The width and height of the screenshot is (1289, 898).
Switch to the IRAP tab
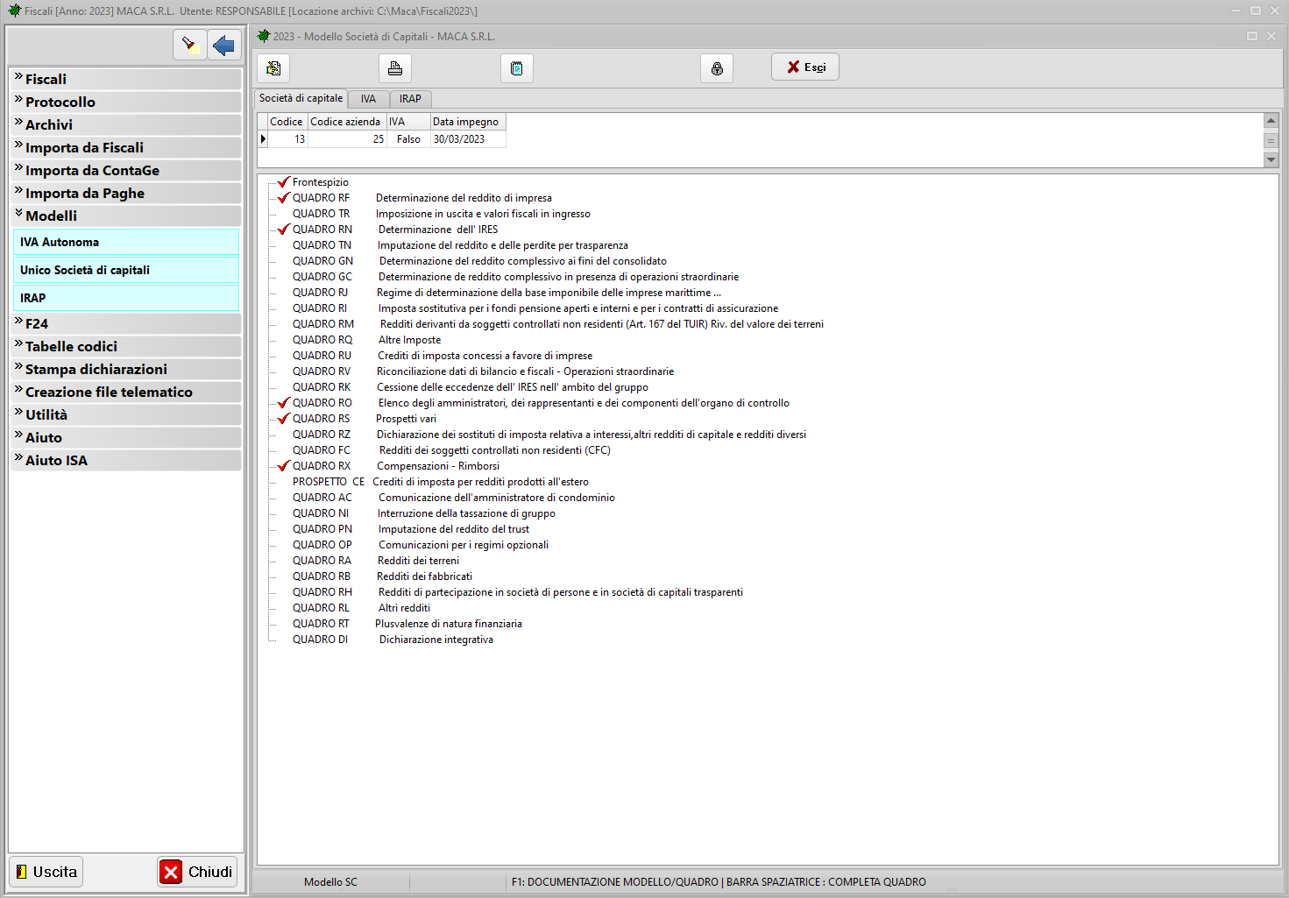(410, 99)
